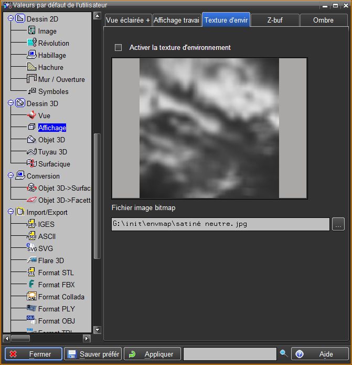Screen dimensions: 352x365
Task: Collapse the Conversion tree node
Action: pos(10,176)
